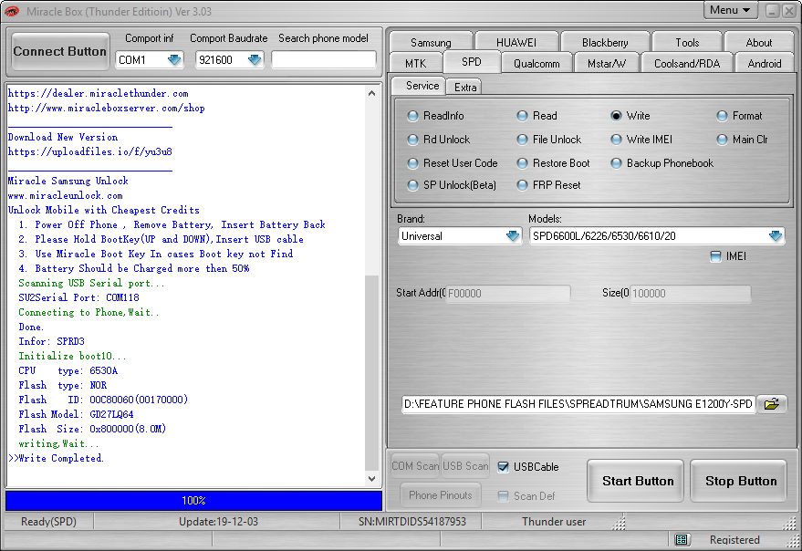Toggle the Scan Def checkbox
The height and width of the screenshot is (551, 802).
click(504, 496)
